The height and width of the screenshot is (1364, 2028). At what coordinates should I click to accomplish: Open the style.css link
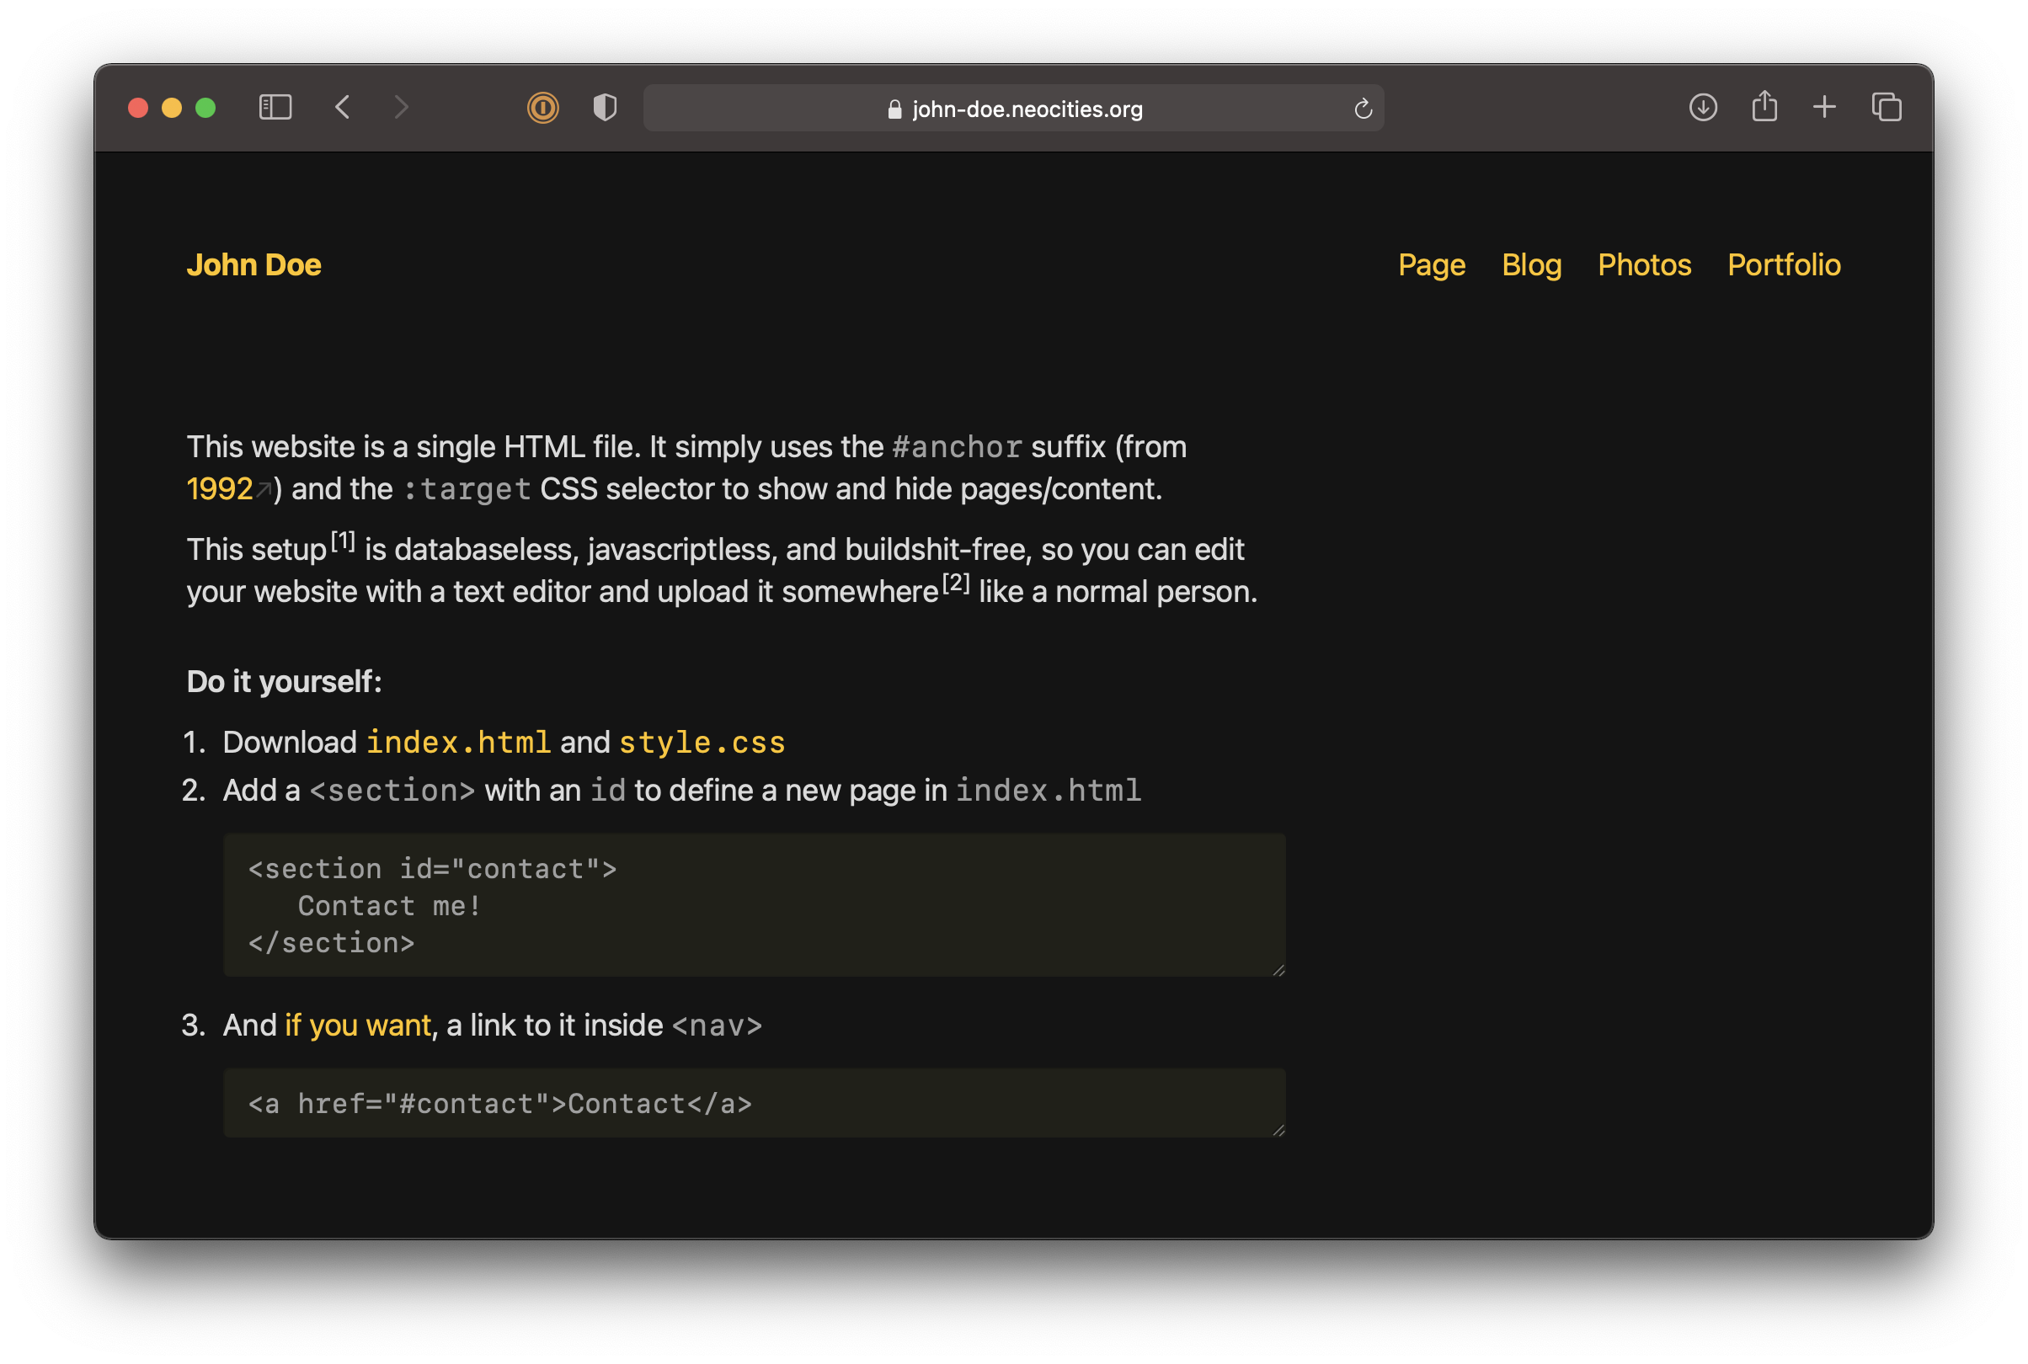[702, 742]
